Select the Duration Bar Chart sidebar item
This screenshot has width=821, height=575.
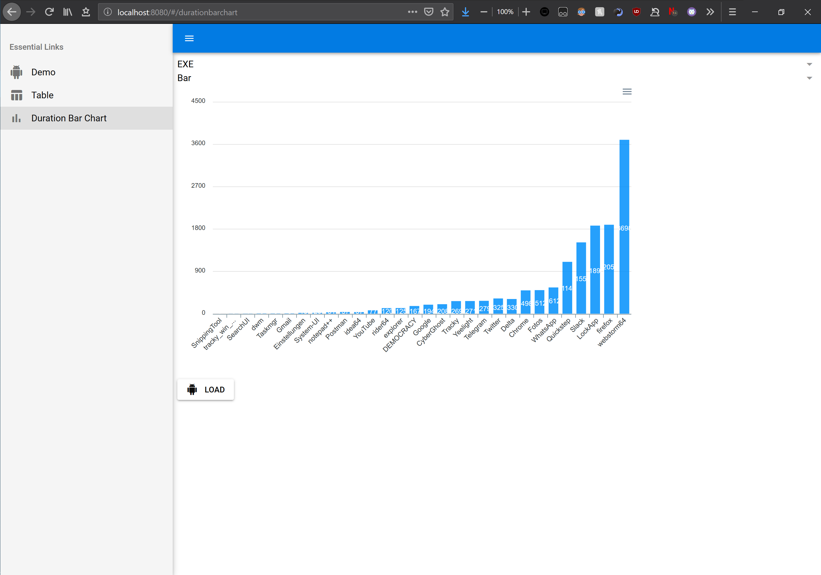(69, 118)
